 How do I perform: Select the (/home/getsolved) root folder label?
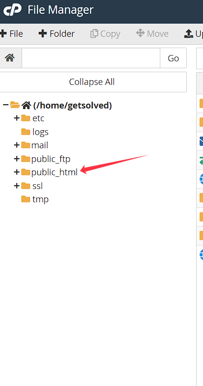pos(73,106)
